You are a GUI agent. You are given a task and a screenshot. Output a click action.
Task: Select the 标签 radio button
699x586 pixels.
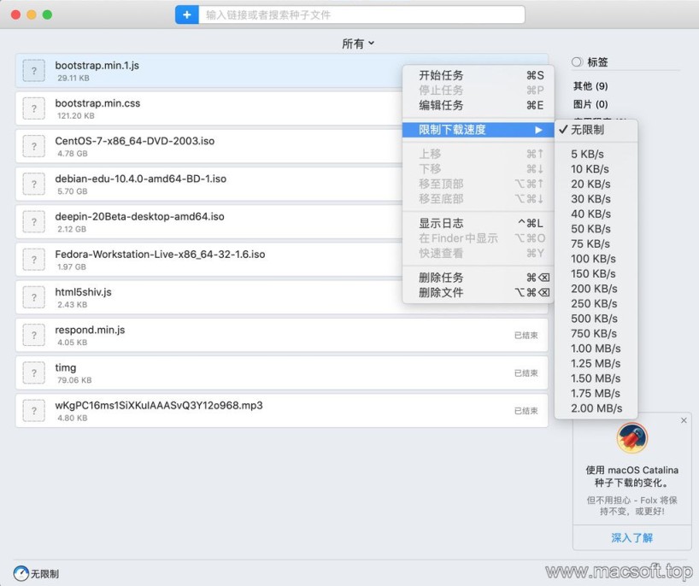click(577, 62)
